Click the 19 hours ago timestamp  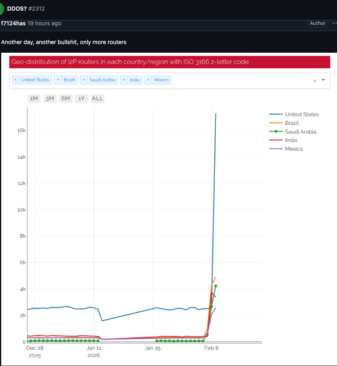(44, 23)
